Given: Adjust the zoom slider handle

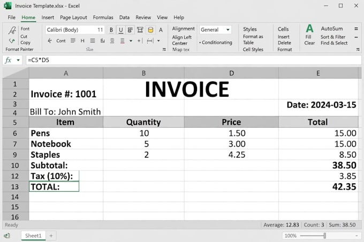Looking at the screenshot, I should tap(324, 236).
